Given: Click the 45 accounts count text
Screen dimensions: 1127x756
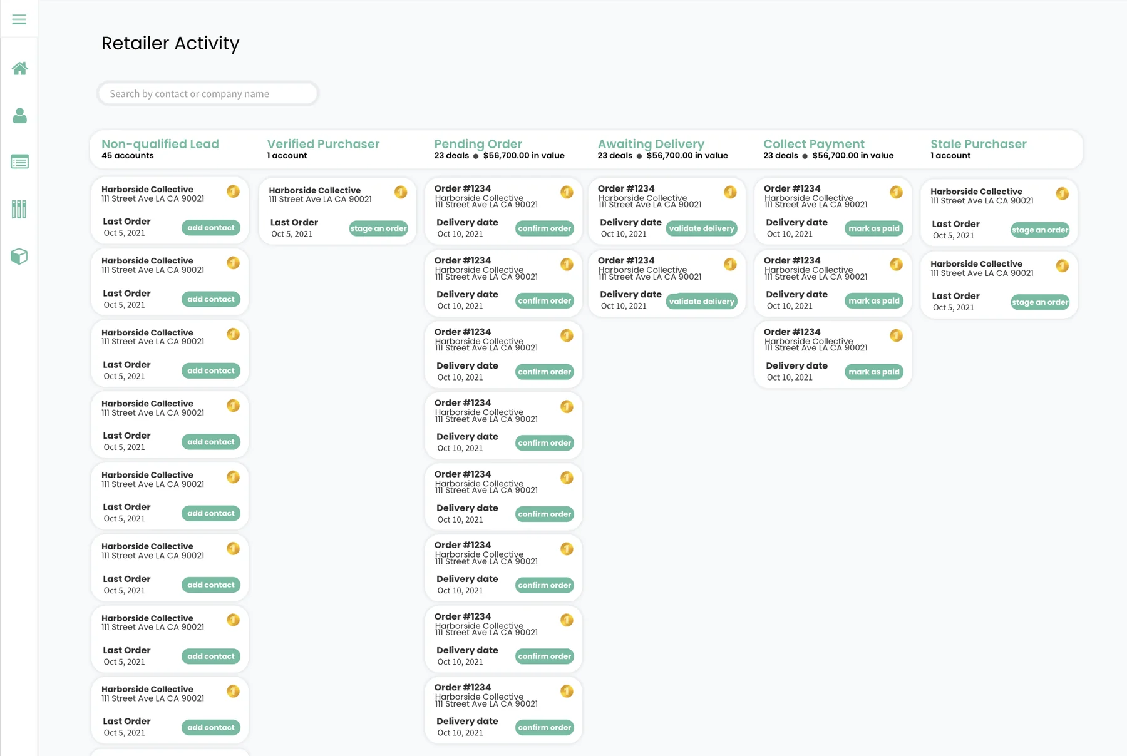Looking at the screenshot, I should point(128,156).
